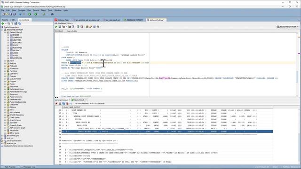
Task: Click the Save icon in main toolbar
Action: coord(11,14)
